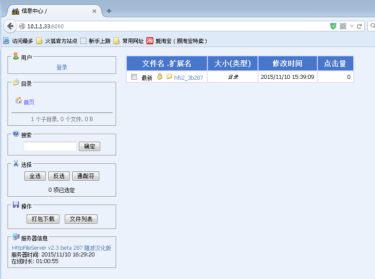
Task: Click the 通配符 wildcard button
Action: [86, 176]
